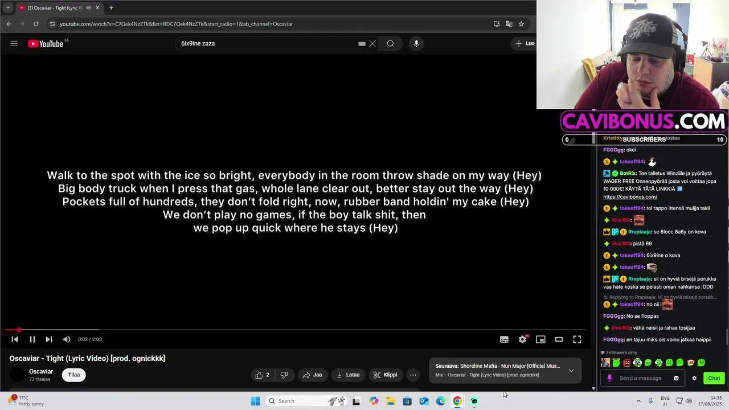
Task: Run the search with magnifier button
Action: coord(390,44)
